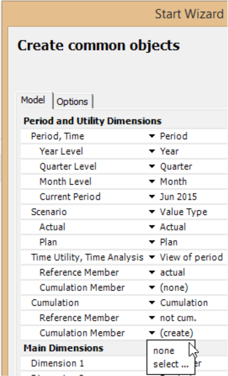
Task: Open dropdown arrow for Period, Time
Action: (152, 136)
